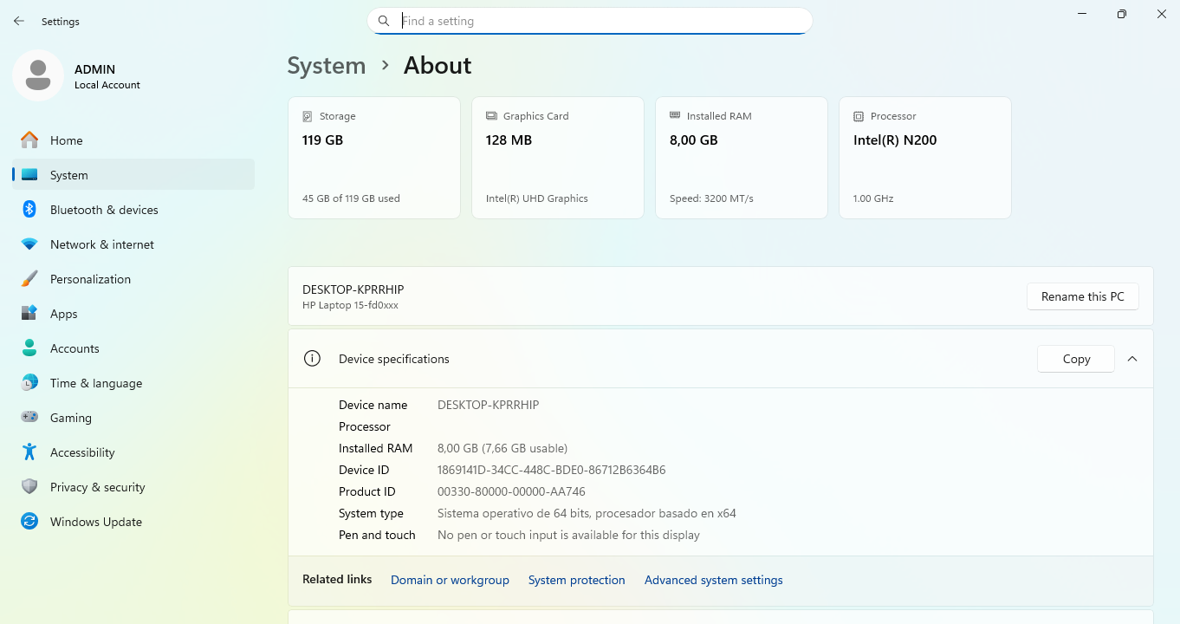This screenshot has width=1180, height=624.
Task: Click the back arrow icon in Settings
Action: [19, 21]
